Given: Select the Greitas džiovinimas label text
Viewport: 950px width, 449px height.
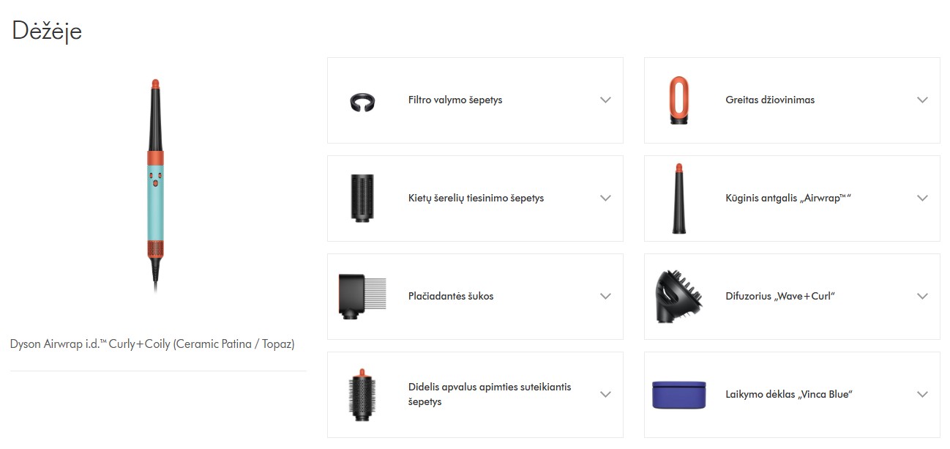Looking at the screenshot, I should [x=770, y=100].
